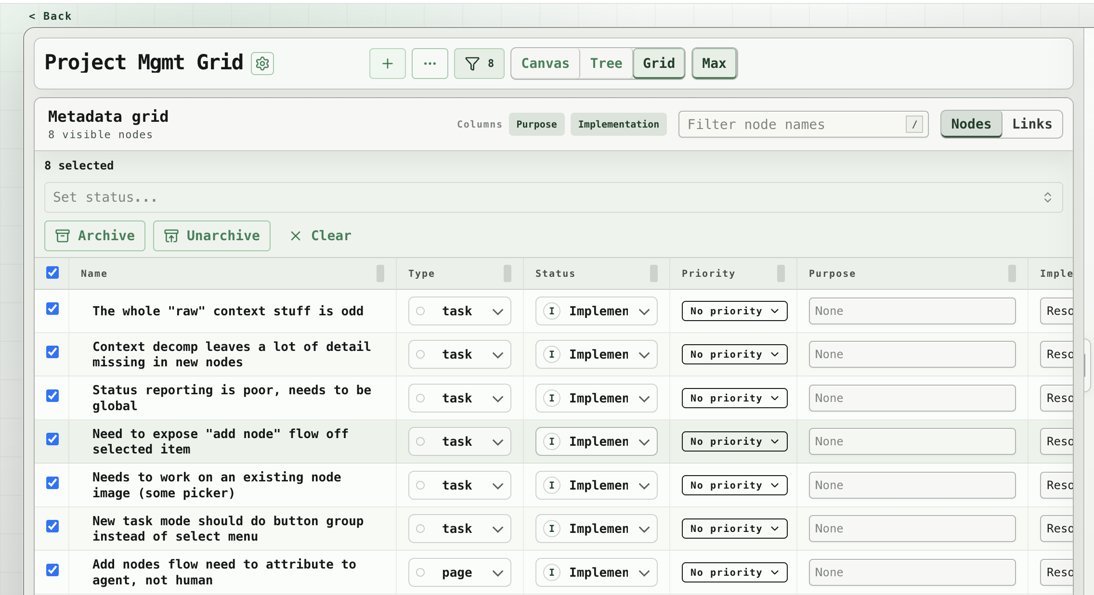Click the Archive box icon button
This screenshot has height=595, width=1094.
[95, 236]
